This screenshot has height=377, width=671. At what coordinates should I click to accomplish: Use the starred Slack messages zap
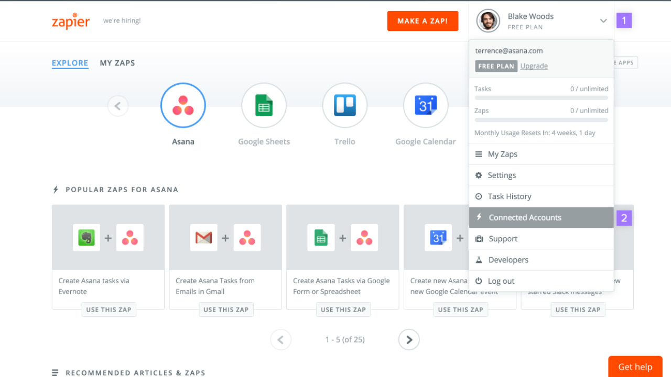pos(578,309)
